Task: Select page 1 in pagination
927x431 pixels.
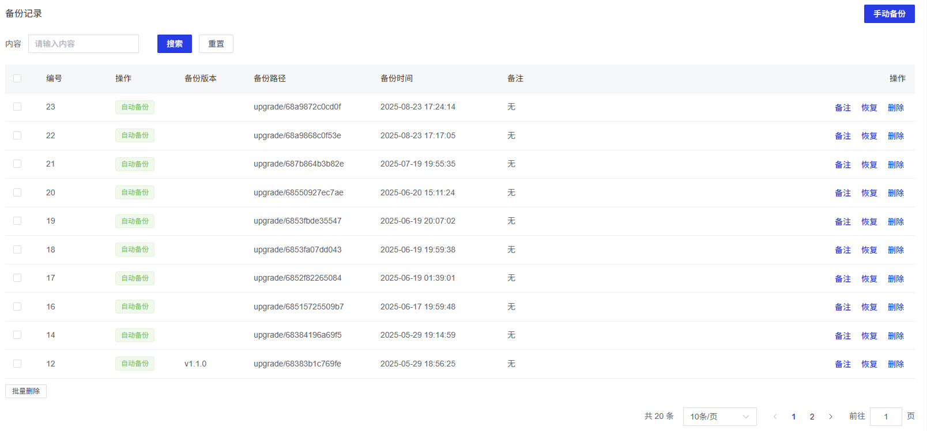Action: click(x=793, y=417)
